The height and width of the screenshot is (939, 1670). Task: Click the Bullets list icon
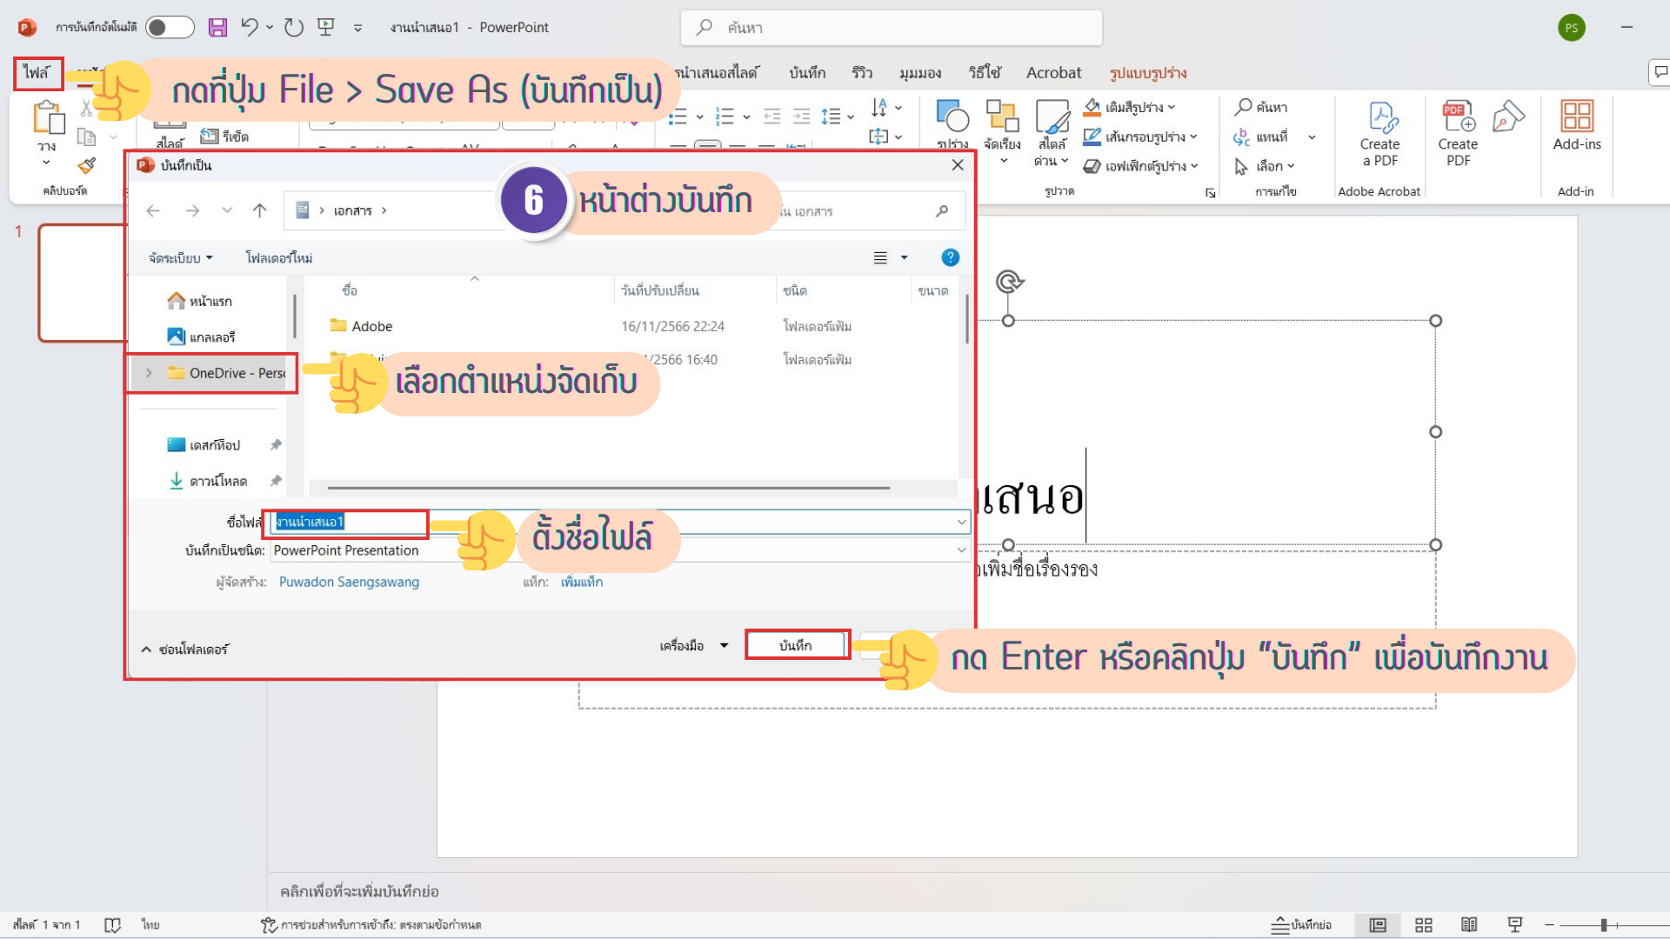click(678, 117)
